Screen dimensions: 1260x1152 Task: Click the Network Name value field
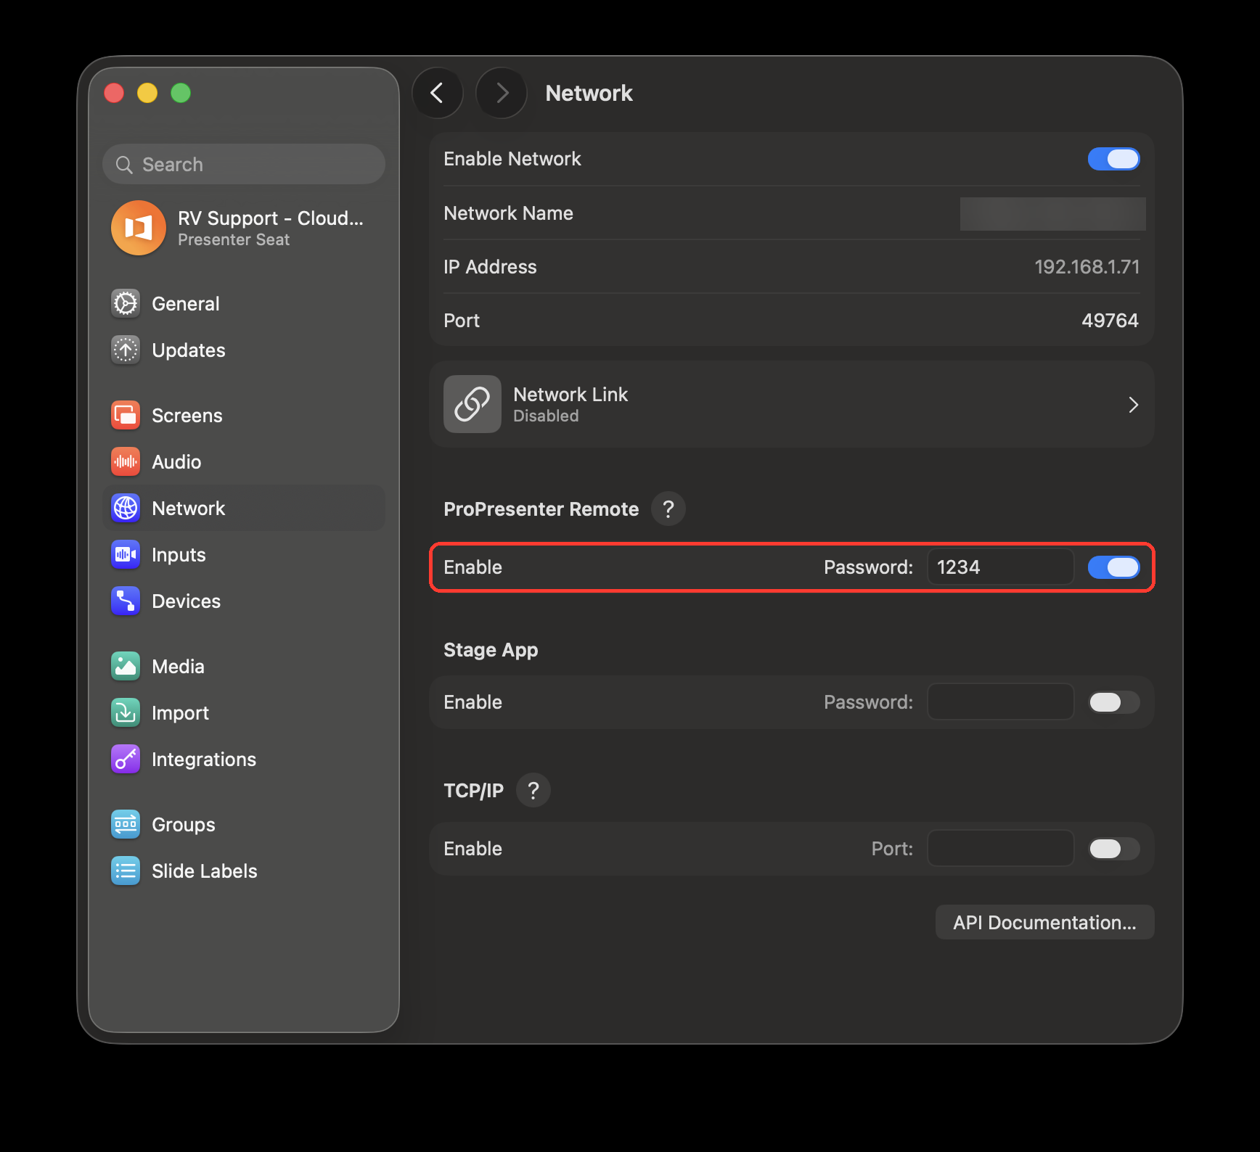(1052, 213)
